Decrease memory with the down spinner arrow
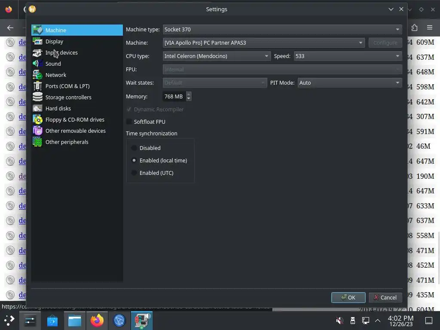 pyautogui.click(x=189, y=99)
